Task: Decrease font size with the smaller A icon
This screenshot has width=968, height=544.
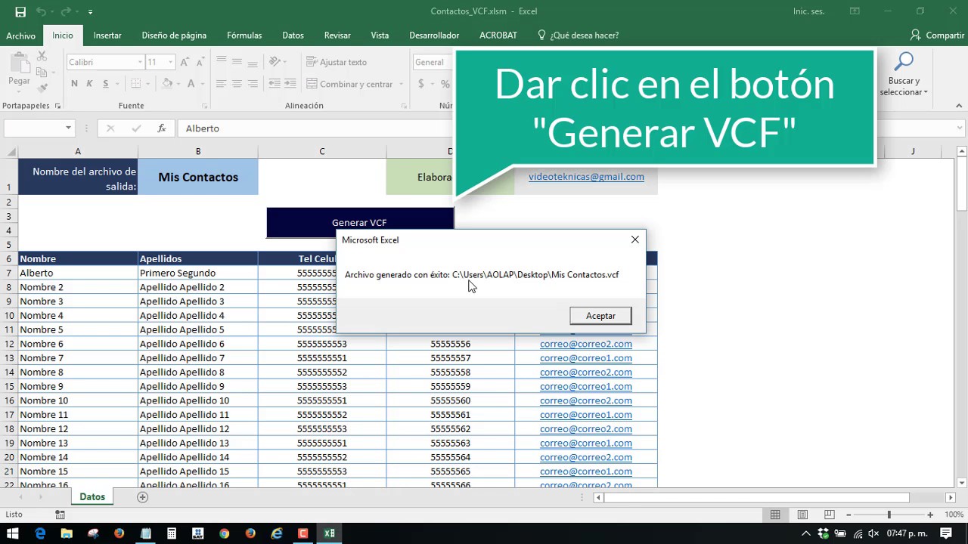Action: 200,62
